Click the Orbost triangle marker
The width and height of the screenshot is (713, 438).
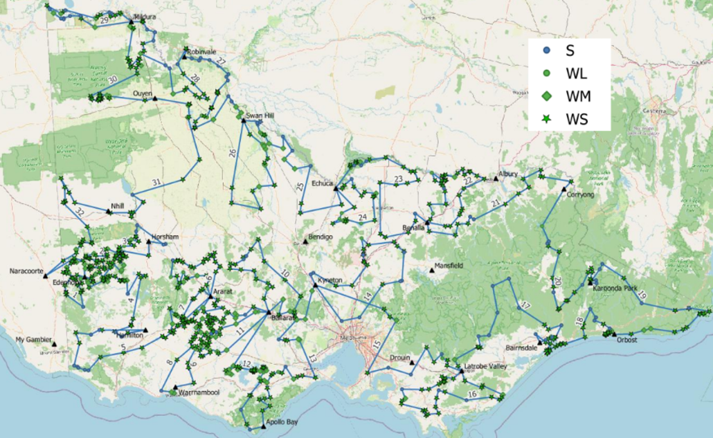(x=614, y=334)
